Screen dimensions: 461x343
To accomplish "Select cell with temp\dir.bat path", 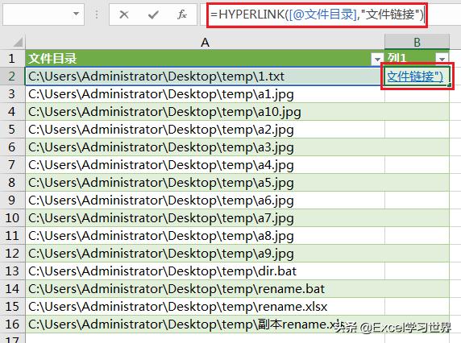I will (205, 271).
